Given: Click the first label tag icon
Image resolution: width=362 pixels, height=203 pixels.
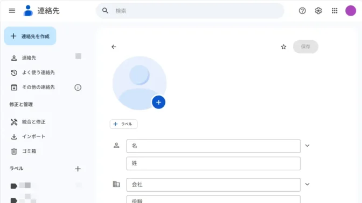Looking at the screenshot, I should click(14, 186).
